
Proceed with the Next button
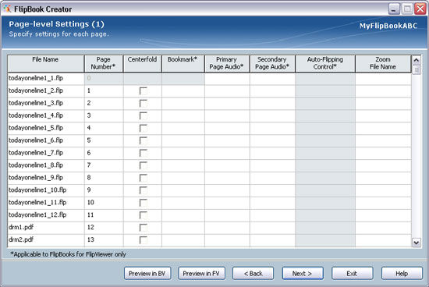click(303, 273)
